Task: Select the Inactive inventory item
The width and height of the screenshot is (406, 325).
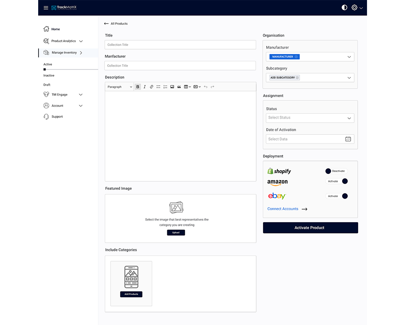Action: pyautogui.click(x=49, y=76)
